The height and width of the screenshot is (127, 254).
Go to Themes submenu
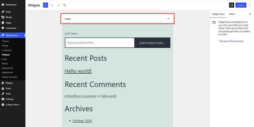pos(5,41)
